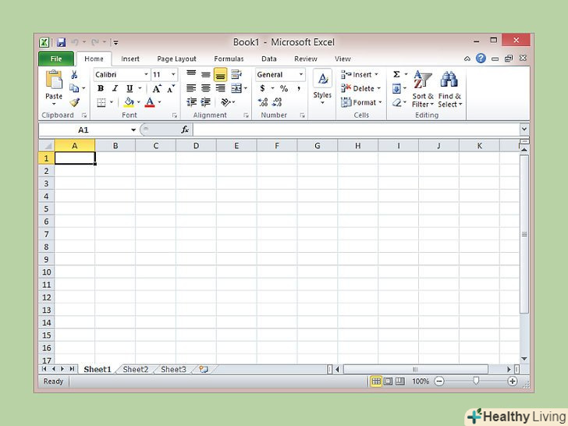Apply percent style to the cell
Screen dimensions: 568x426
(283, 89)
